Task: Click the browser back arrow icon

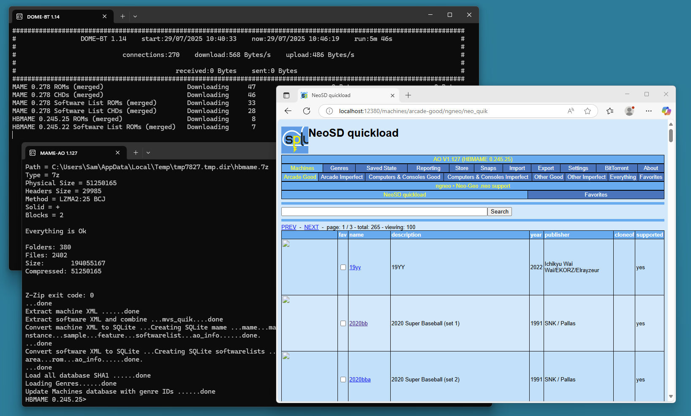Action: (288, 111)
